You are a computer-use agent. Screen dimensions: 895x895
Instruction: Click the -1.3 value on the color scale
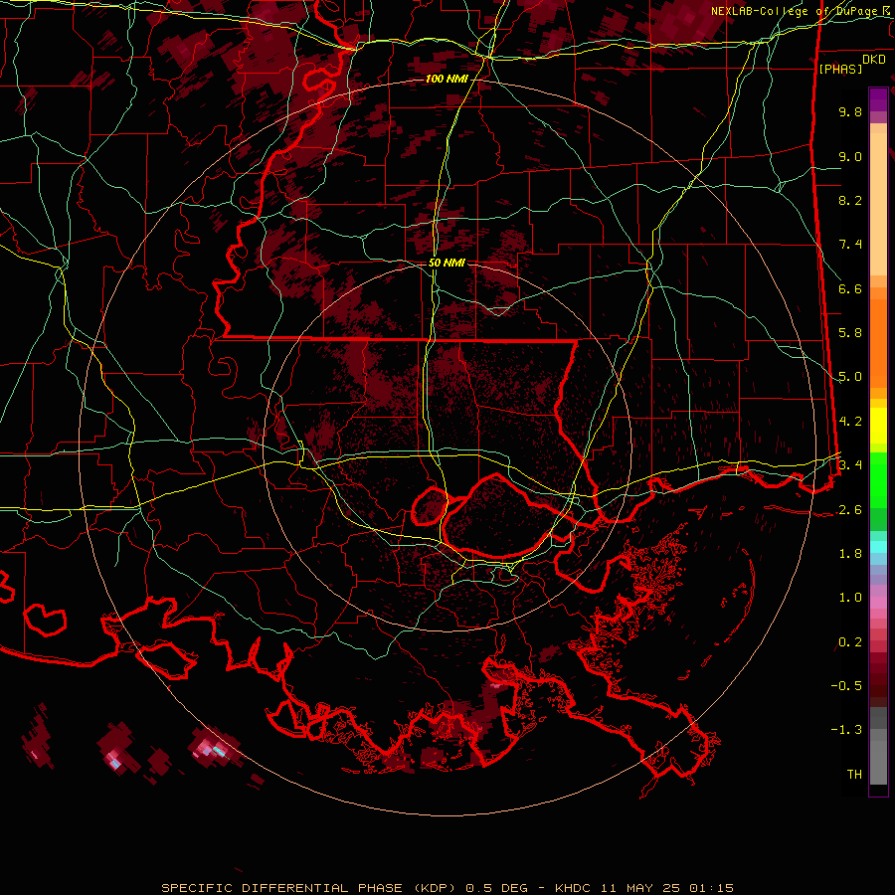tap(846, 730)
